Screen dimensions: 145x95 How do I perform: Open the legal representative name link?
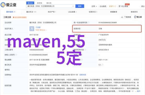click(x=38, y=27)
